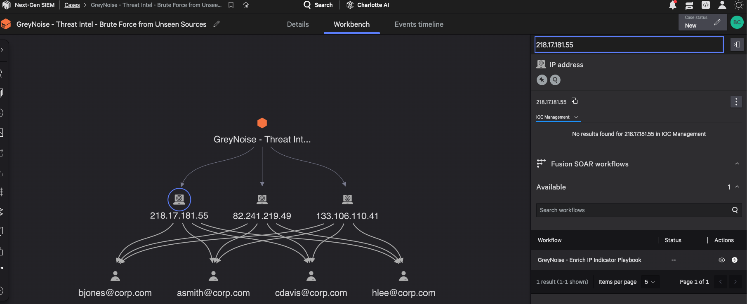
Task: Sort by Workflow column header
Action: (549, 240)
